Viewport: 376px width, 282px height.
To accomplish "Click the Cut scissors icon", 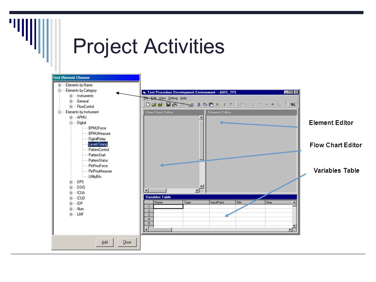I will point(199,105).
